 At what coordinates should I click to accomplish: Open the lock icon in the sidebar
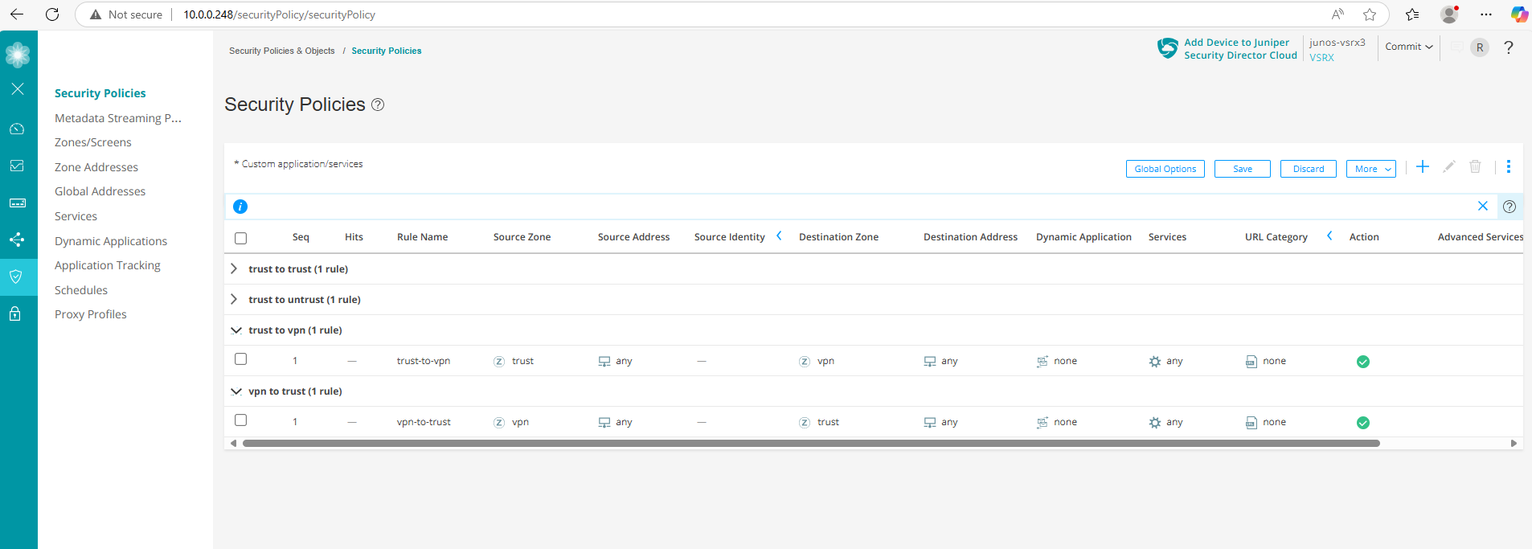click(15, 313)
